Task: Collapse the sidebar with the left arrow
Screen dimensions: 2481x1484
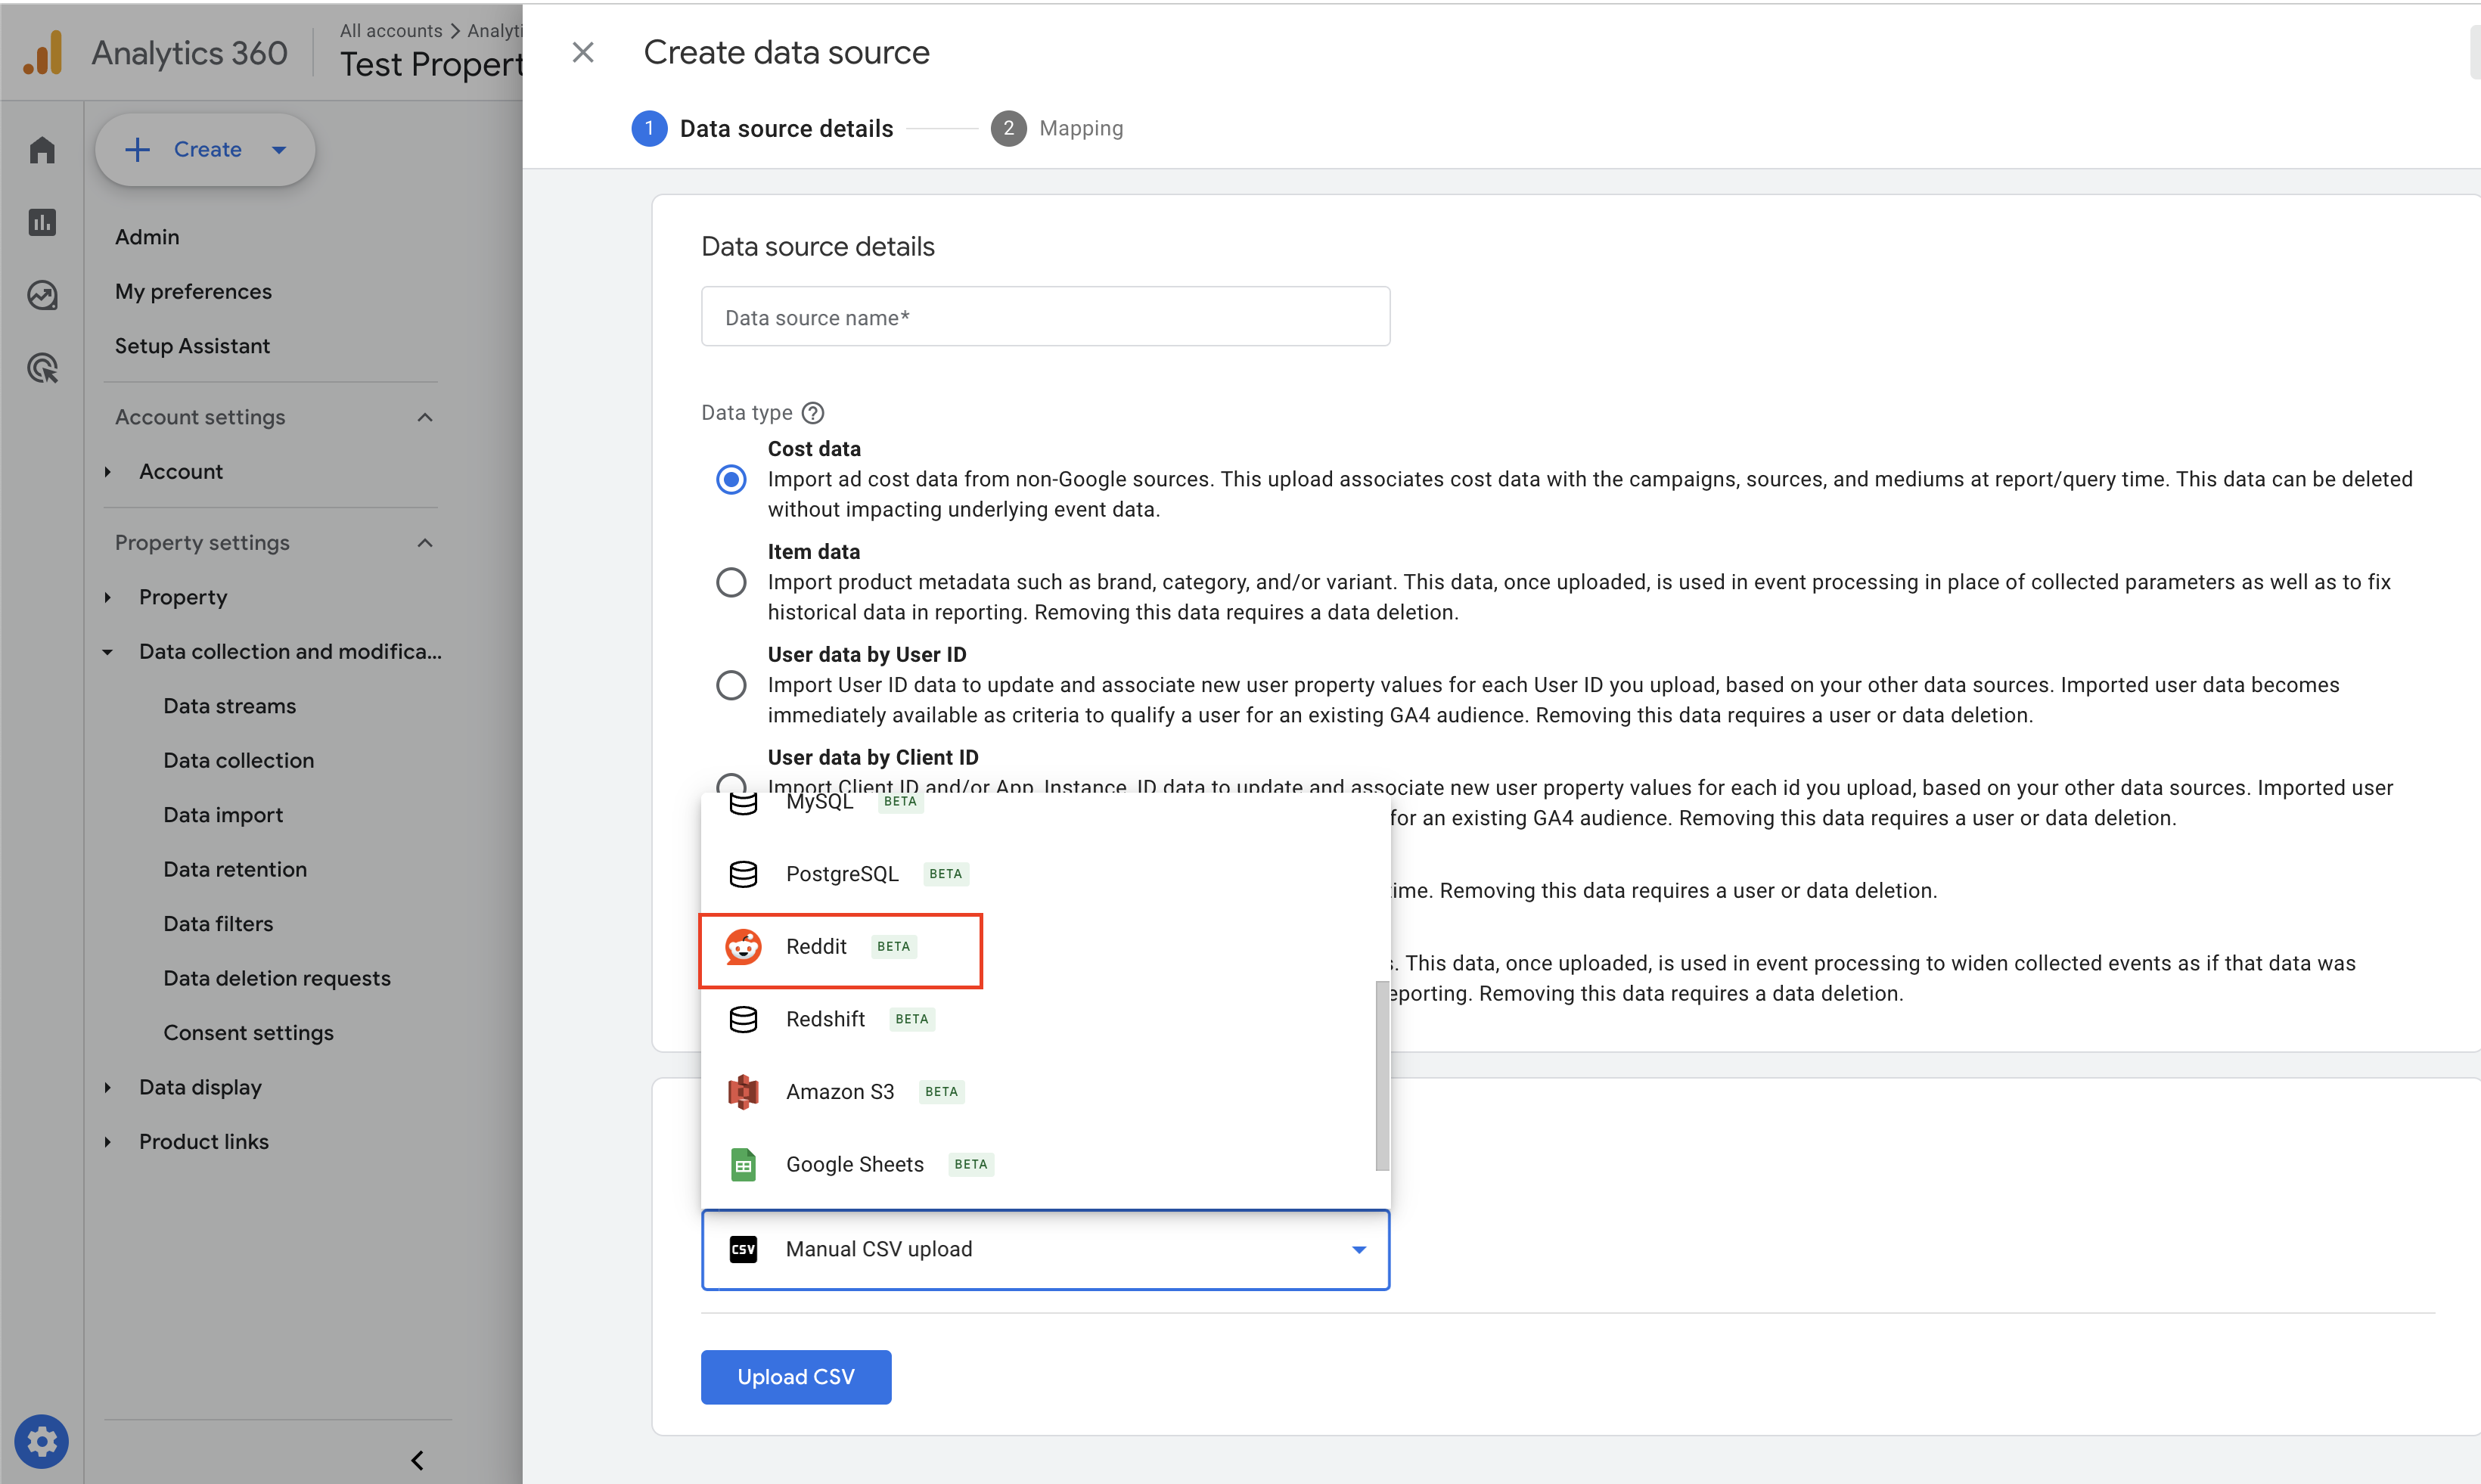Action: [x=417, y=1460]
